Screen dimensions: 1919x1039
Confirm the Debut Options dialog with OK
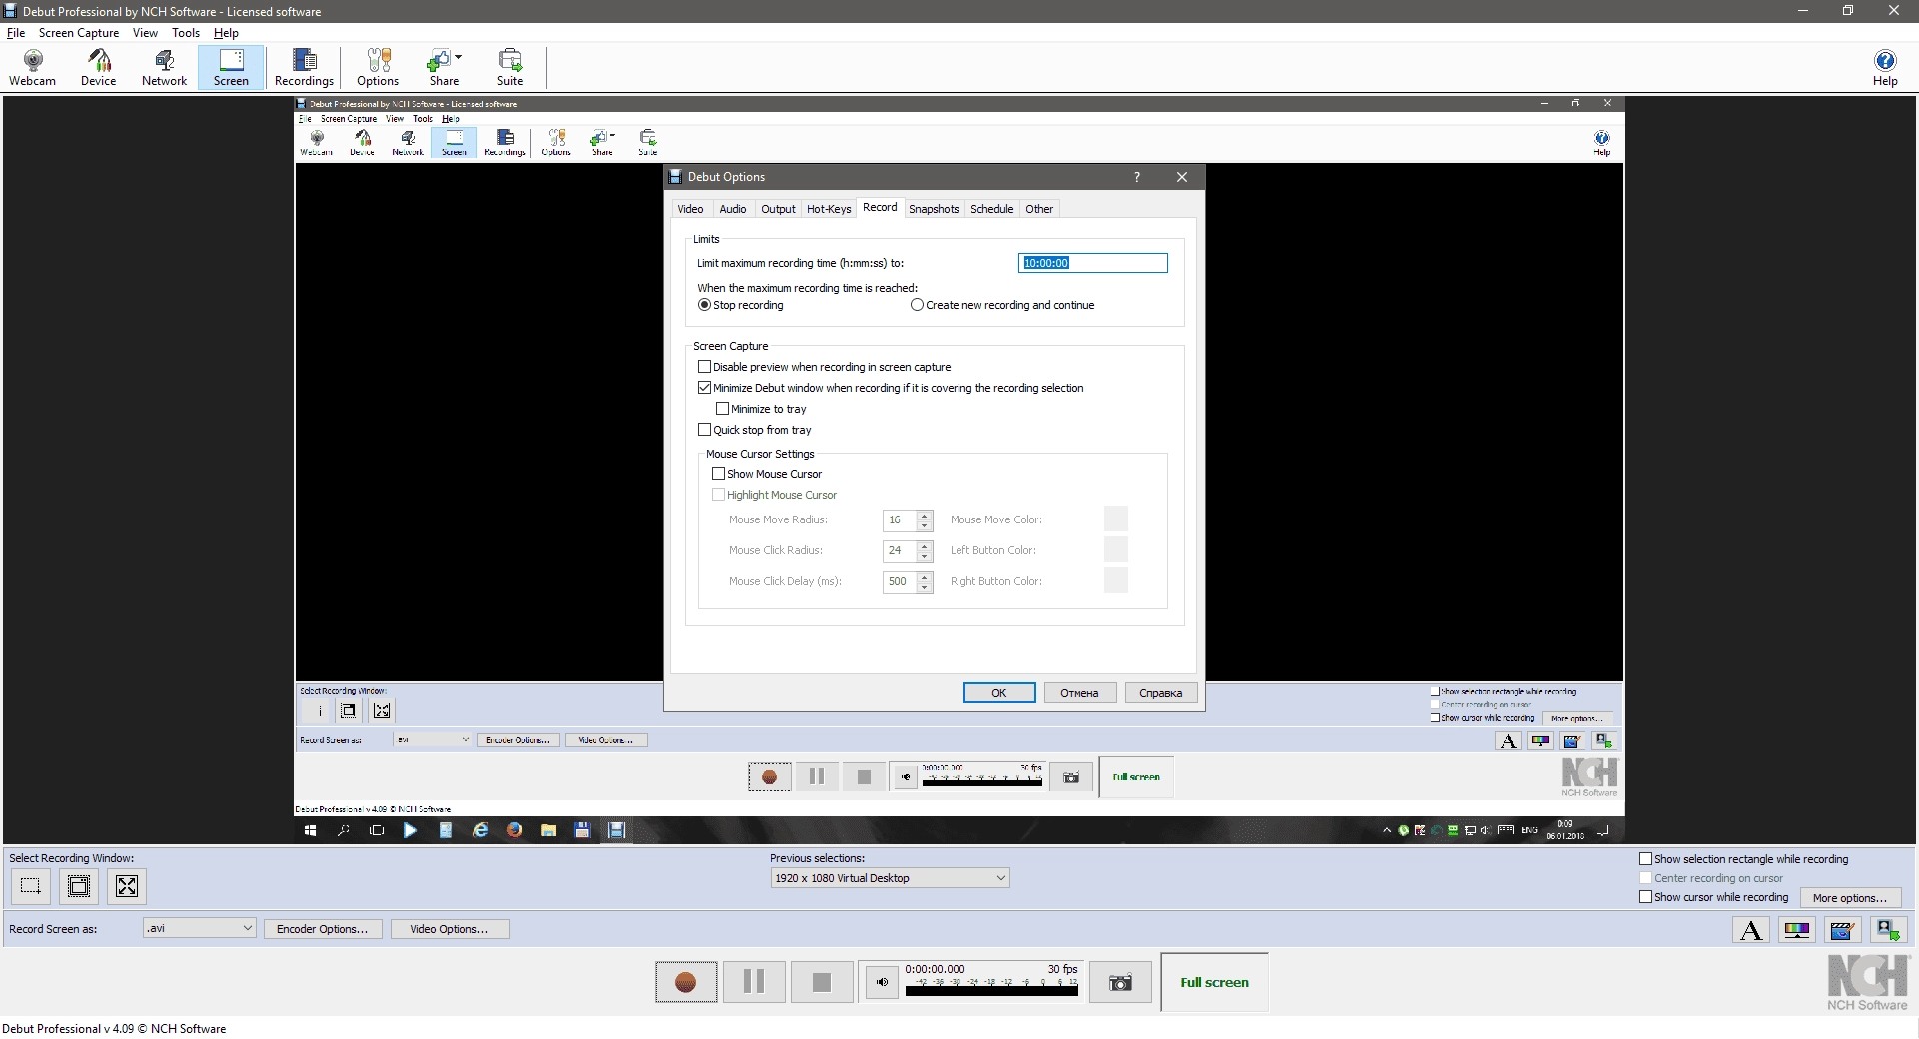coord(999,693)
